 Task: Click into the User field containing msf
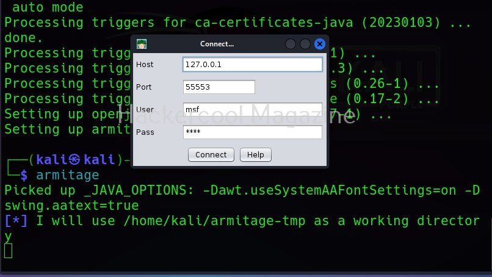(x=252, y=109)
